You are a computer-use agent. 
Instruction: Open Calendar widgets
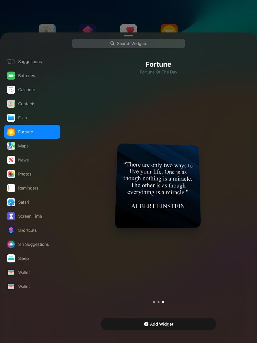pos(32,90)
